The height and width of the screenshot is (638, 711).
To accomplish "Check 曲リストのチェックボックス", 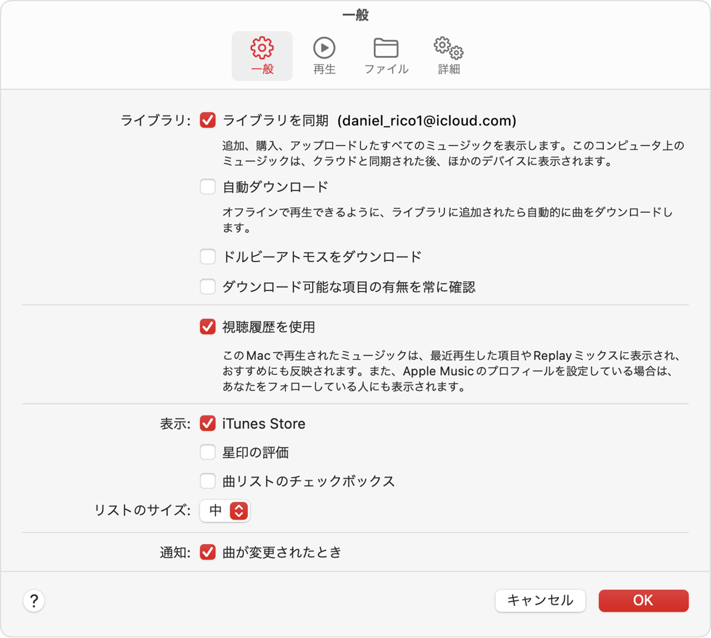I will point(208,480).
